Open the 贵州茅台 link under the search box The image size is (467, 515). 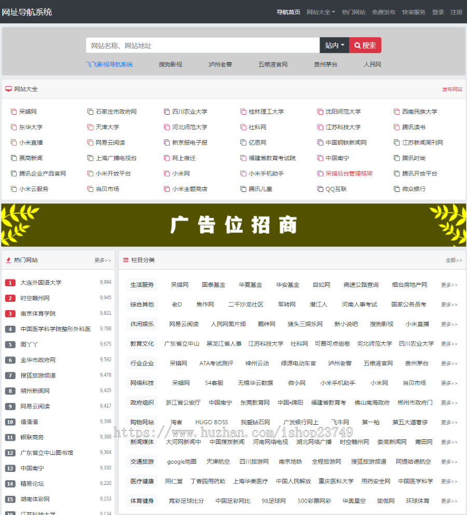click(325, 64)
